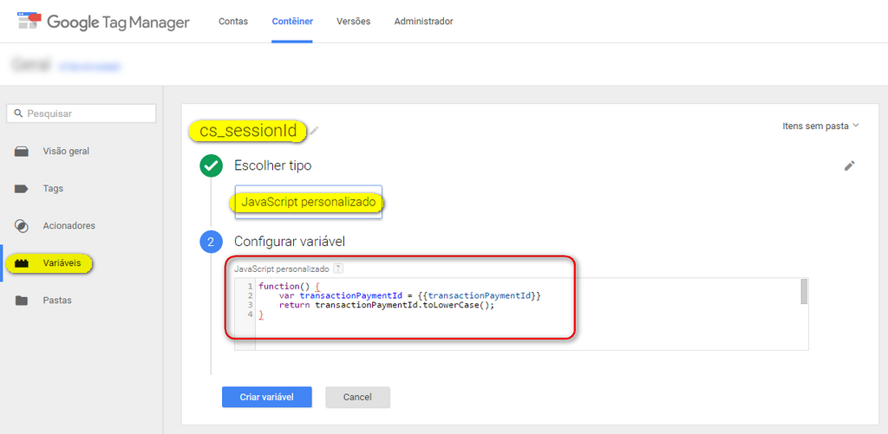Click pencil icon beside cs_sessionId name
This screenshot has width=888, height=434.
pyautogui.click(x=315, y=131)
